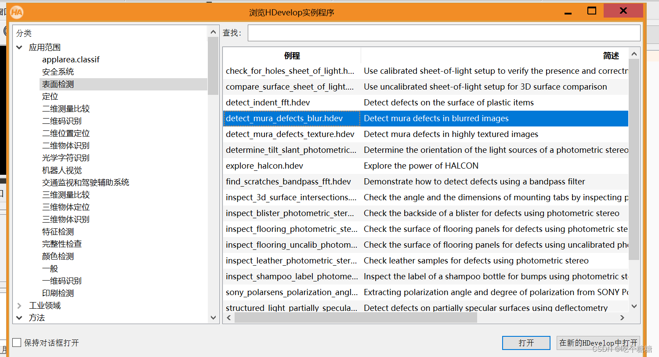The height and width of the screenshot is (357, 659).
Task: Select 光学字符识别 category
Action: click(x=66, y=158)
